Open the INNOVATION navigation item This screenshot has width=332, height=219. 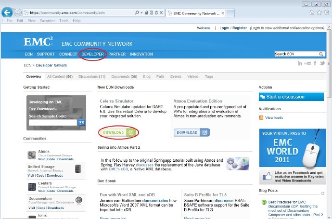tap(141, 54)
